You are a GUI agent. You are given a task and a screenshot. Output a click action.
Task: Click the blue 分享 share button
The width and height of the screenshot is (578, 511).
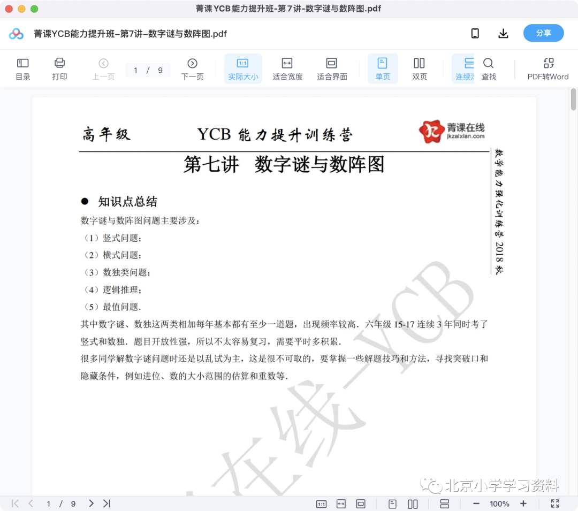[543, 33]
